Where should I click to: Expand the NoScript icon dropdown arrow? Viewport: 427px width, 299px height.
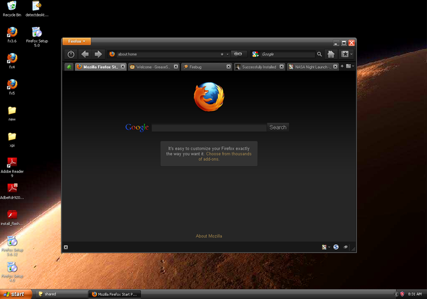click(329, 247)
